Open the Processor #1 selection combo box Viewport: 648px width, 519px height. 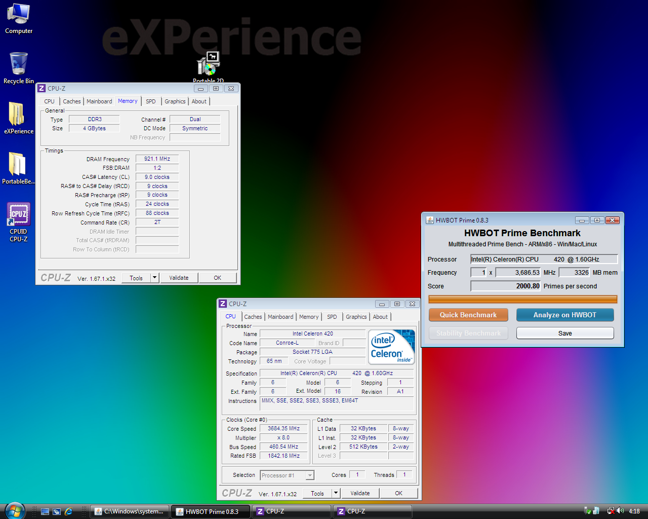(288, 475)
